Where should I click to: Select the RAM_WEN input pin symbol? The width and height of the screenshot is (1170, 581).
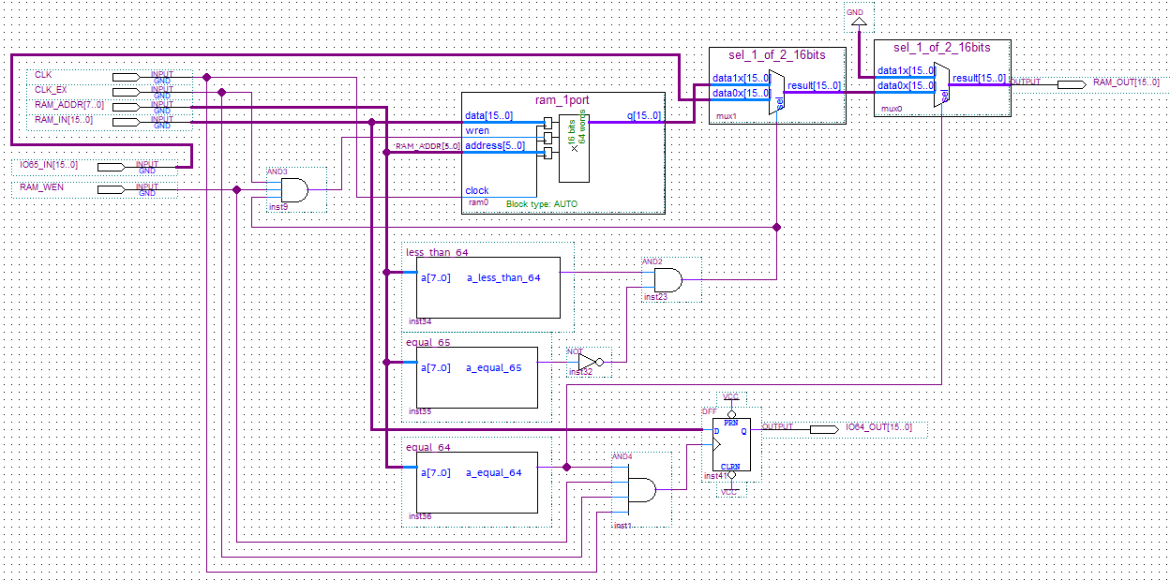click(111, 189)
